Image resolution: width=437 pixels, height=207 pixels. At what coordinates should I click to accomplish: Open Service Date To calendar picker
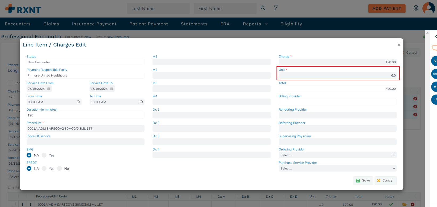click(x=112, y=89)
